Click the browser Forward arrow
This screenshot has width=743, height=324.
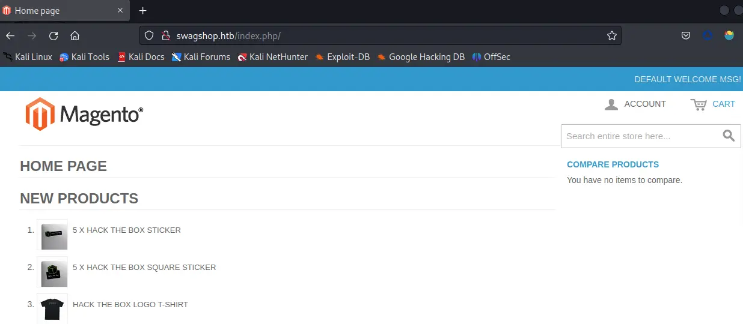32,36
